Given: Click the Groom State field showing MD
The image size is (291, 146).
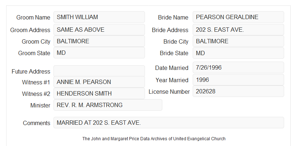Looking at the screenshot, I should [x=99, y=53].
